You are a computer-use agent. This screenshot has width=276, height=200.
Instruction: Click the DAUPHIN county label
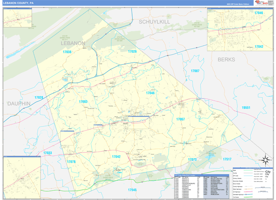[x=18, y=104]
